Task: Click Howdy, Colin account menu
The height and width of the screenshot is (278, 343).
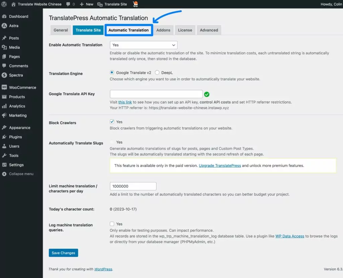Action: [331, 4]
